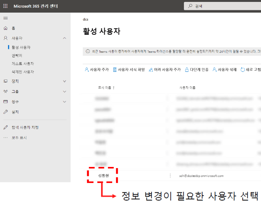Click 다단계 인증 toolbar button
This screenshot has width=261, height=204.
[197, 69]
